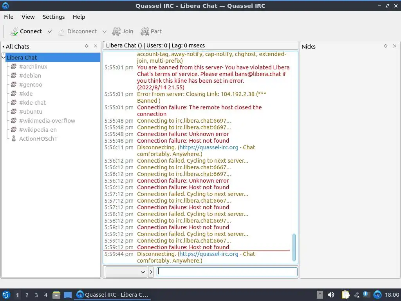Click 'Connection failure: Unknown error' at 5:55:48
The height and width of the screenshot is (301, 401).
[x=183, y=134]
